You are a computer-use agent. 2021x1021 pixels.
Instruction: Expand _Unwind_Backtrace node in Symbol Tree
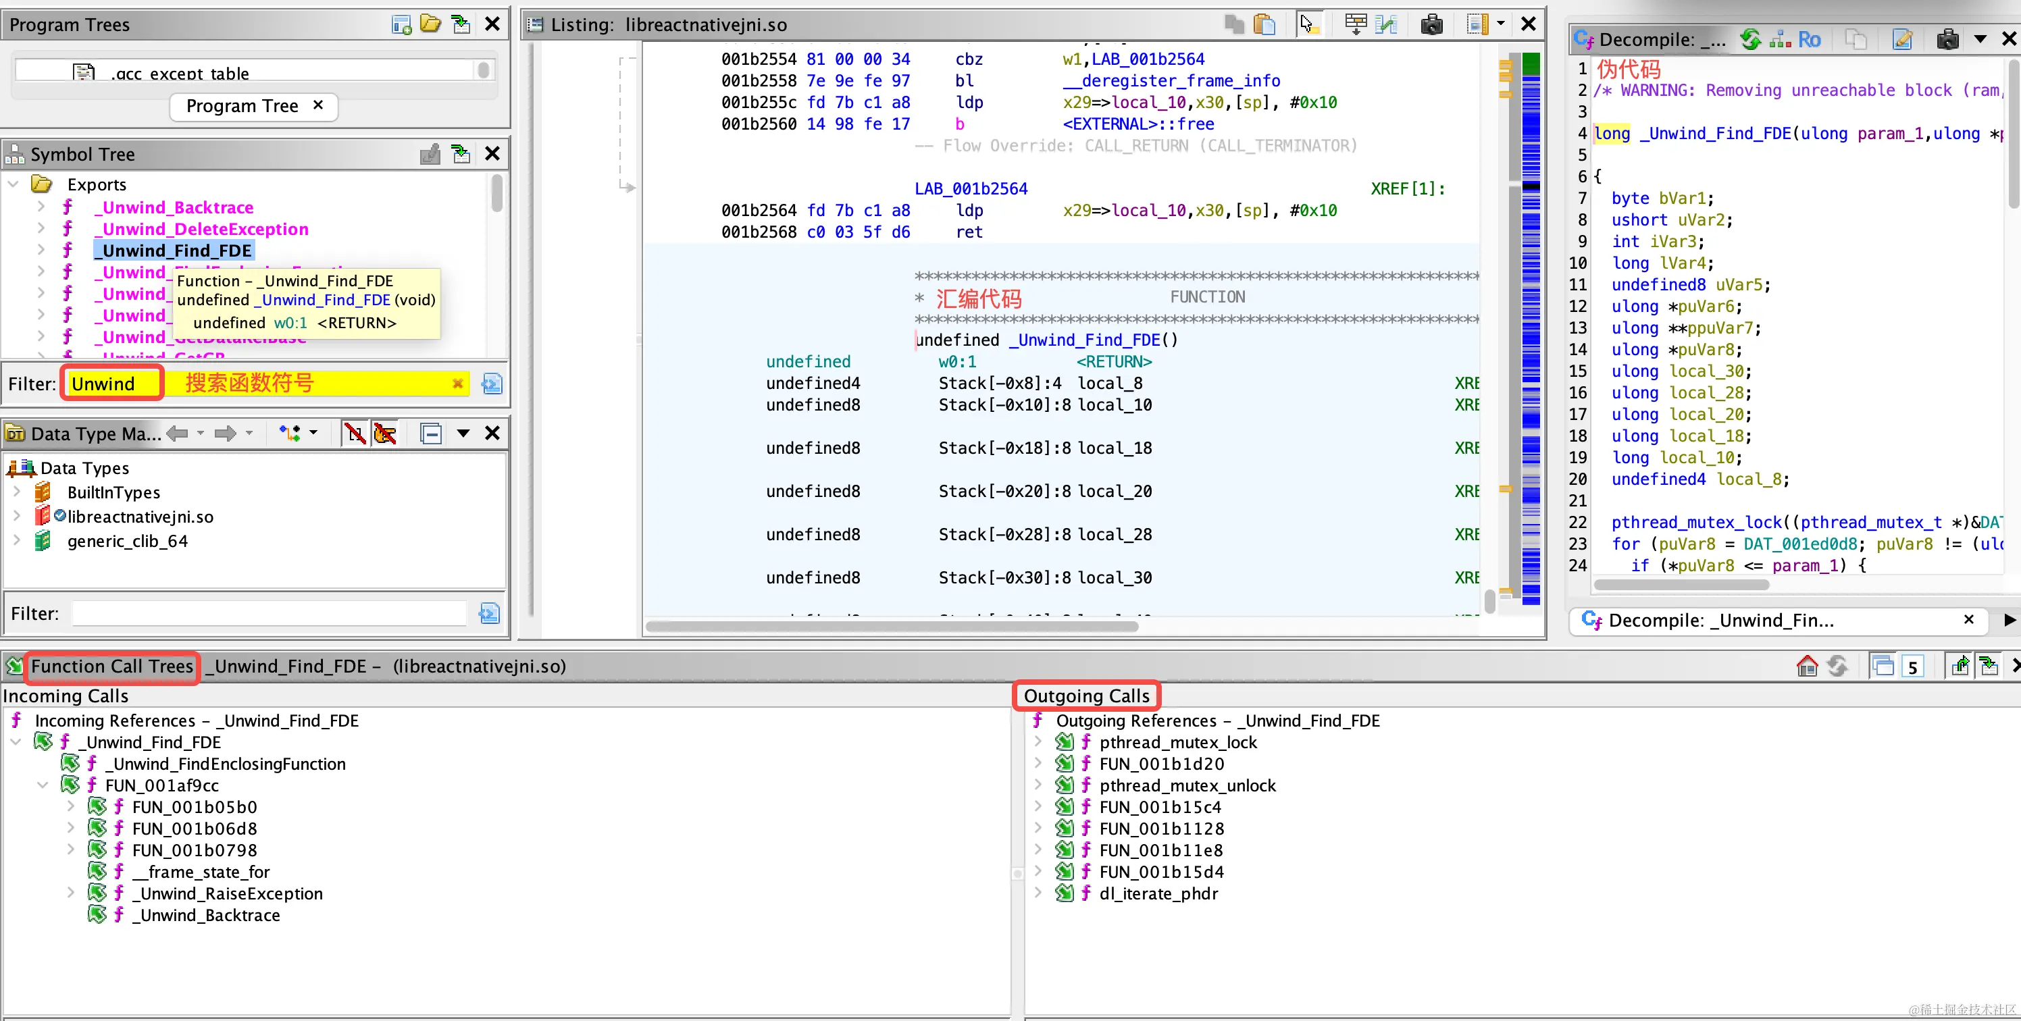tap(41, 207)
